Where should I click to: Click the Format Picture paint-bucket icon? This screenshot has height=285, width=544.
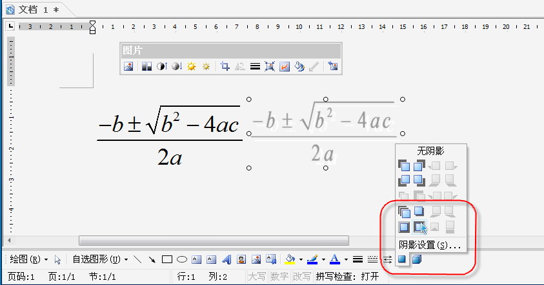pos(299,66)
